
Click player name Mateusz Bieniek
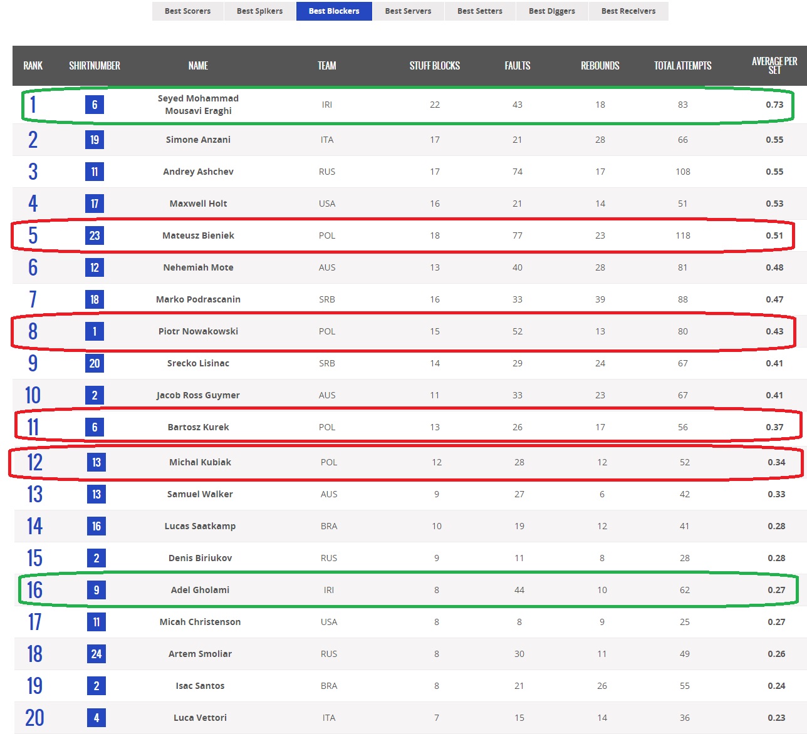pos(198,235)
